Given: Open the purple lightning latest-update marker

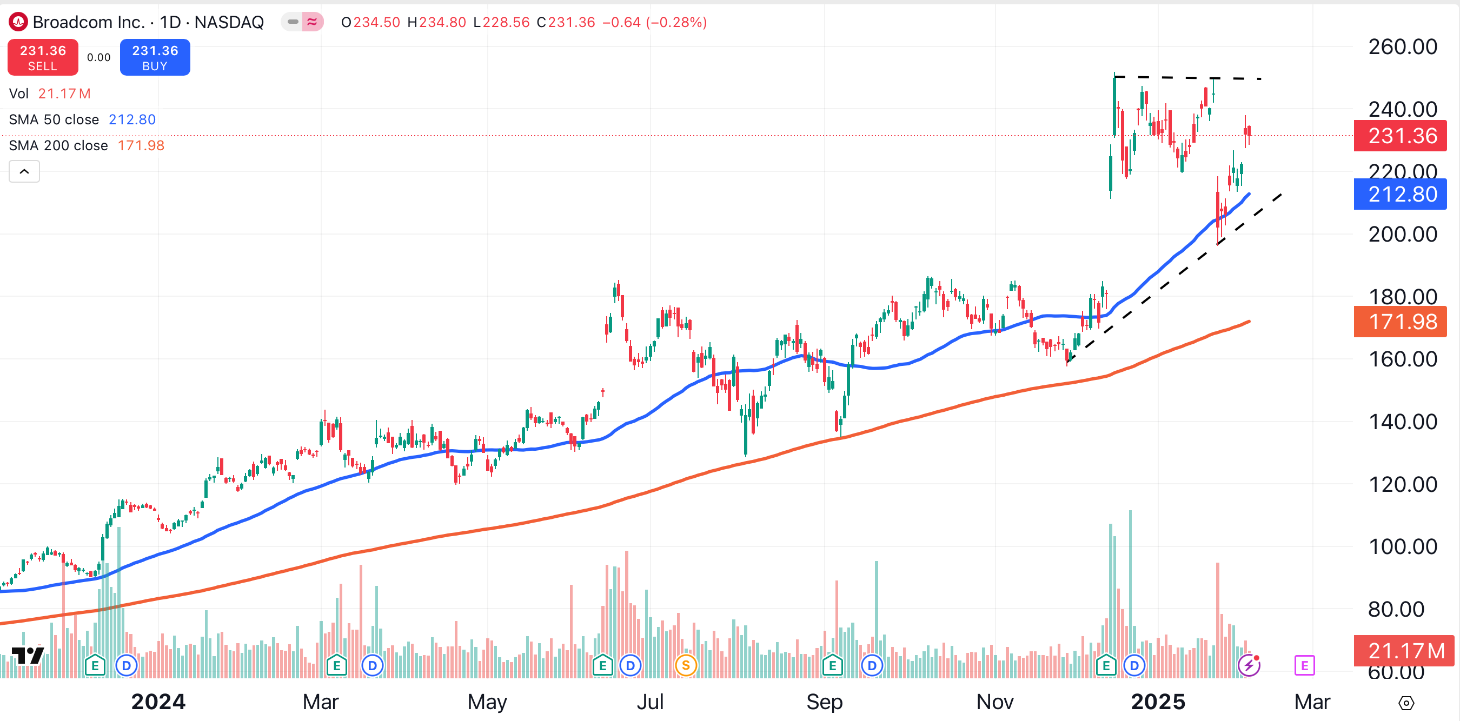Looking at the screenshot, I should [x=1249, y=665].
